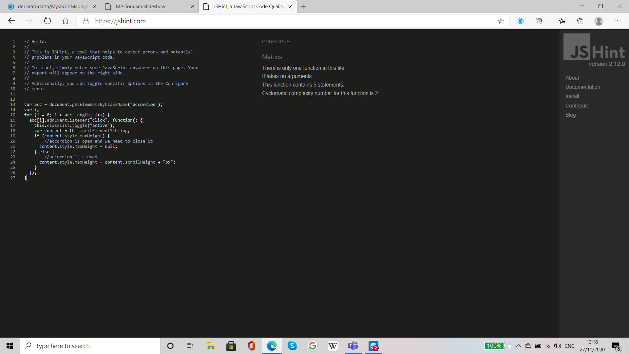Open the Collections icon in the toolbar
629x354 pixels.
pyautogui.click(x=580, y=21)
